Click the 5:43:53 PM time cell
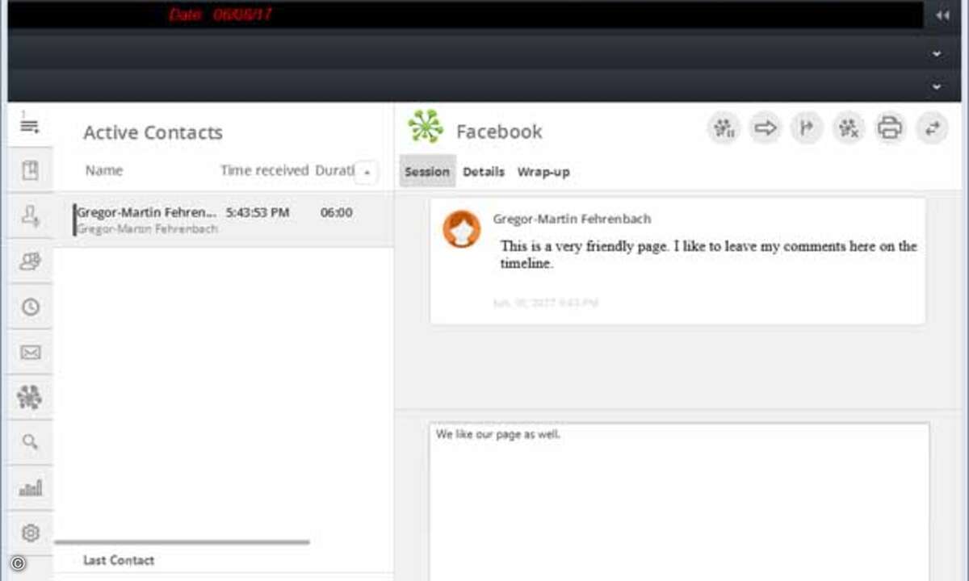Viewport: 969px width, 581px height. pyautogui.click(x=258, y=212)
